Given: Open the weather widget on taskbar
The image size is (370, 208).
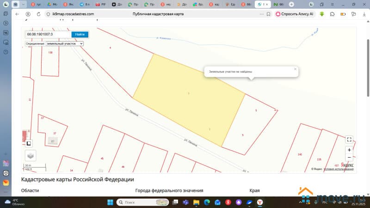Looking at the screenshot, I should pos(14,202).
